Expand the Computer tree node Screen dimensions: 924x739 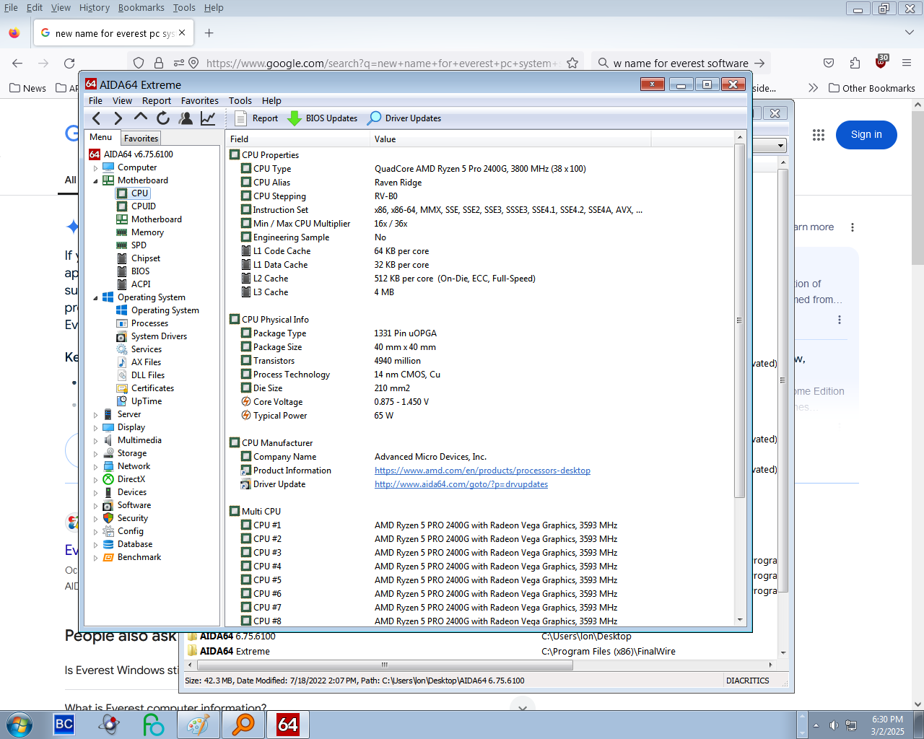[95, 168]
